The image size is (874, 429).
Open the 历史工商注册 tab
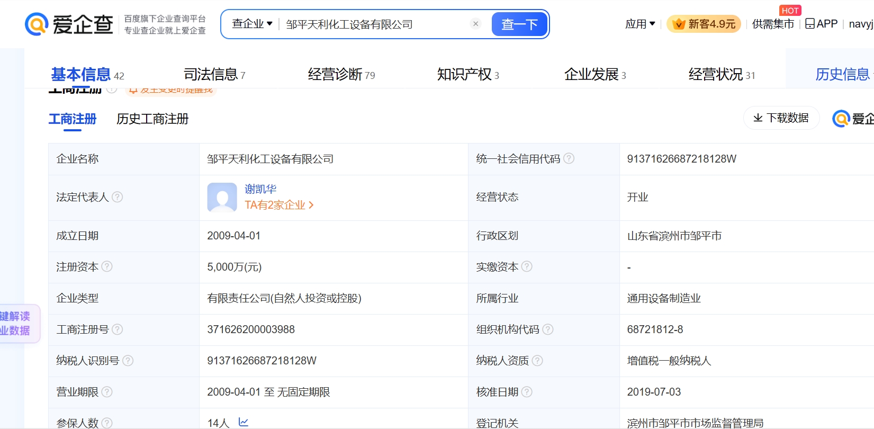click(x=152, y=119)
